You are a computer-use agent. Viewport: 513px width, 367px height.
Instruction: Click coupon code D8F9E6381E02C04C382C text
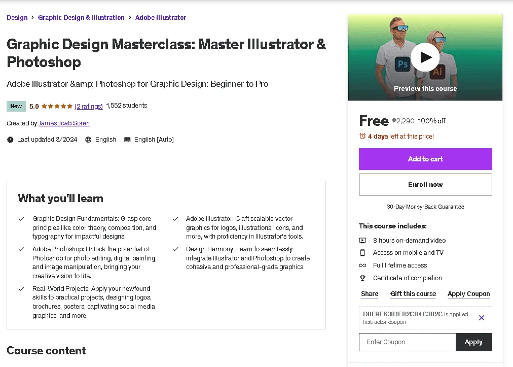(x=402, y=314)
